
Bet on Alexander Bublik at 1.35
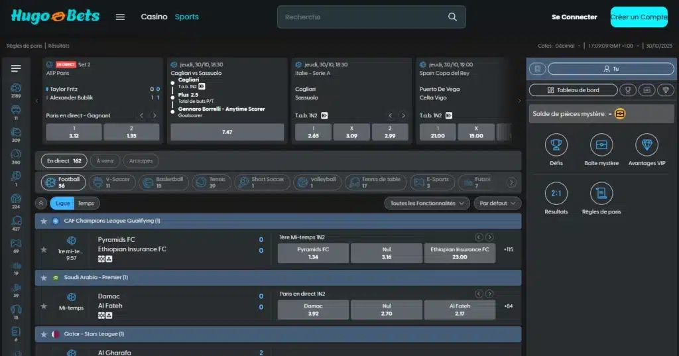click(x=131, y=132)
